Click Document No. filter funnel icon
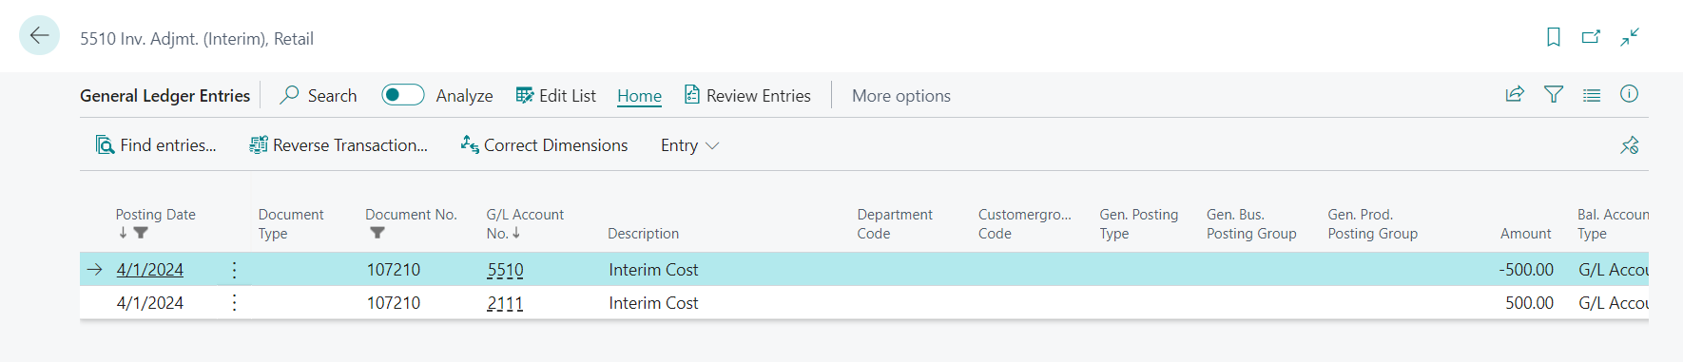 377,233
